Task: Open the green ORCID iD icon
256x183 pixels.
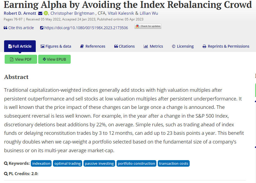Action: point(46,13)
